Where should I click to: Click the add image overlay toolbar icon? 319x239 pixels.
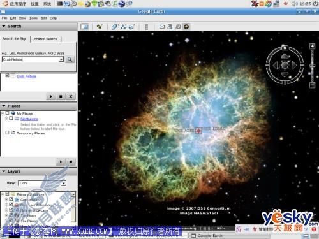pos(132,27)
